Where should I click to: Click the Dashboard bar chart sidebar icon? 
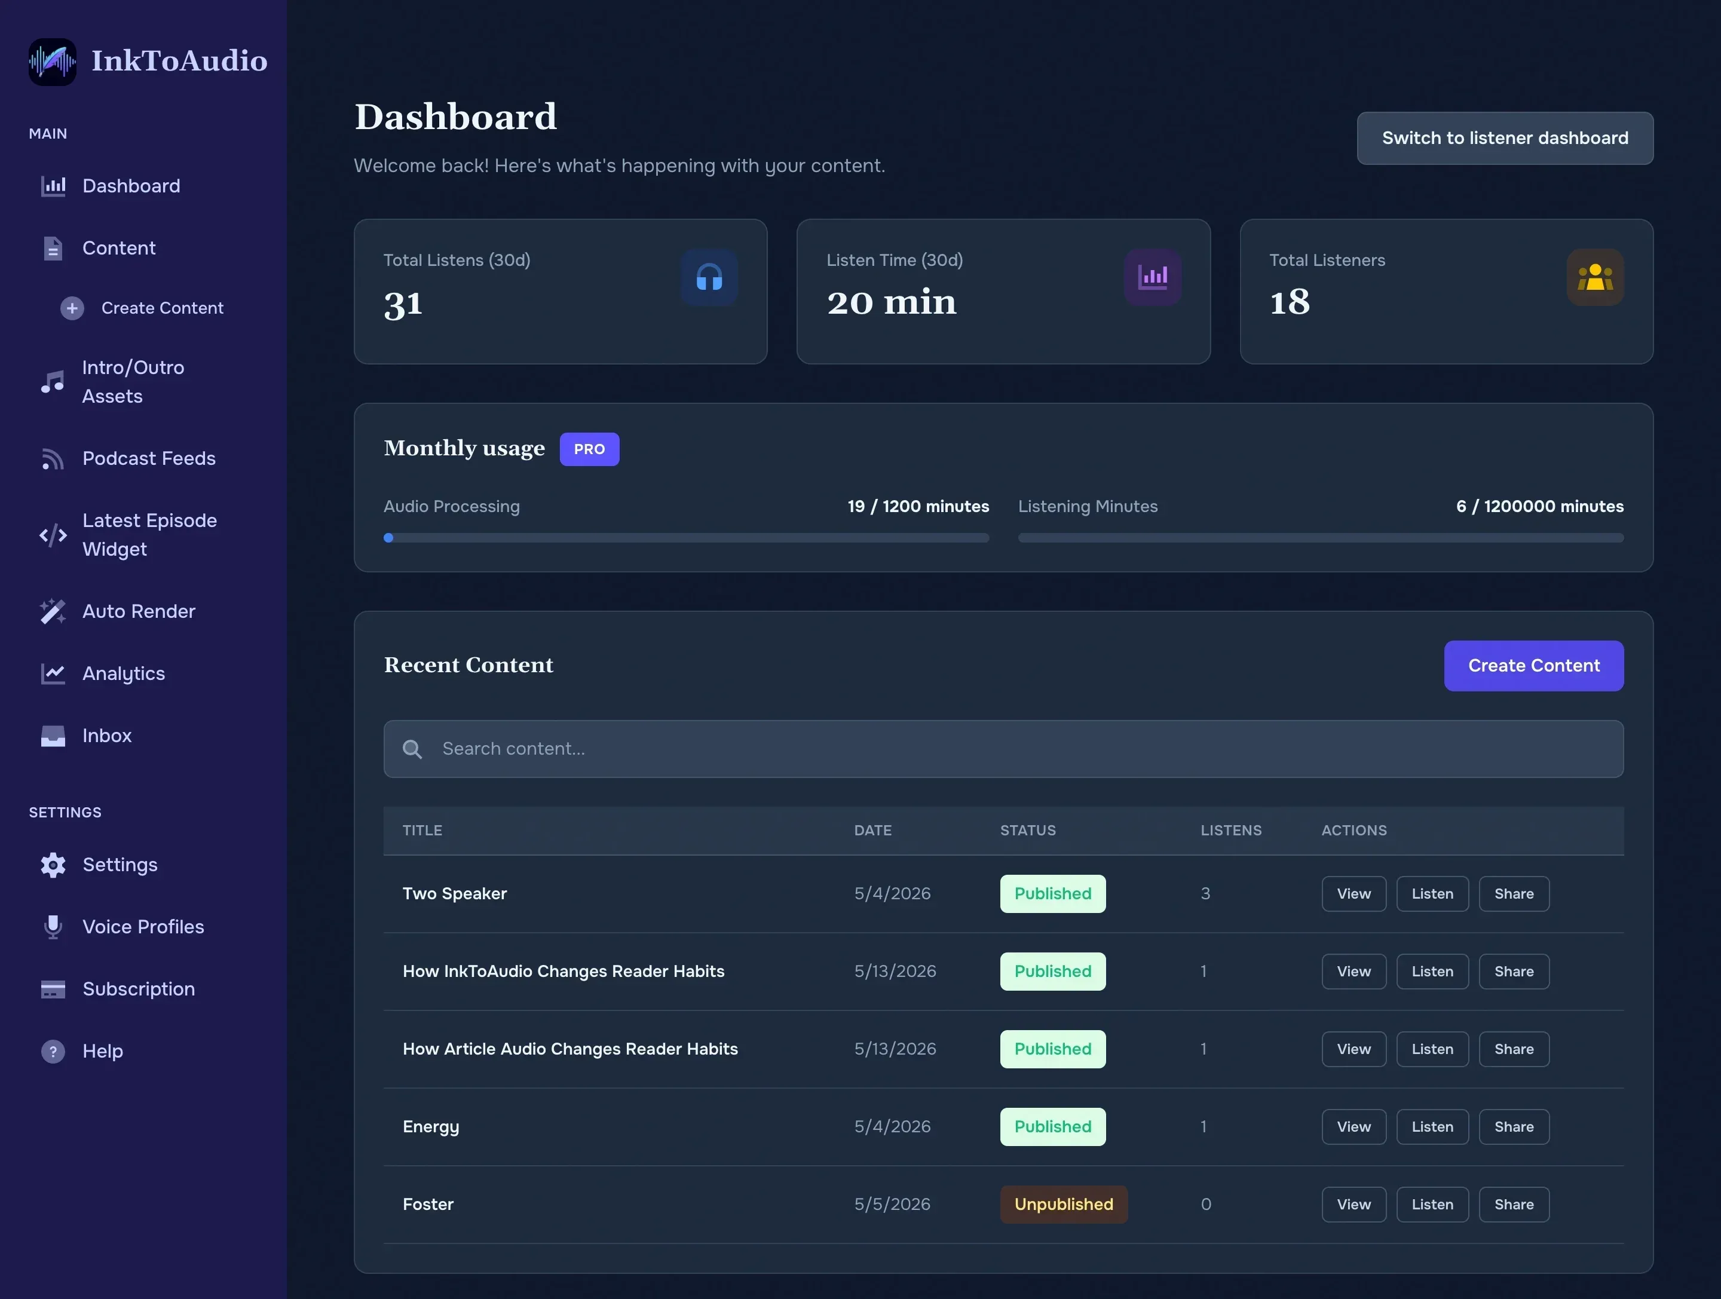(x=53, y=186)
